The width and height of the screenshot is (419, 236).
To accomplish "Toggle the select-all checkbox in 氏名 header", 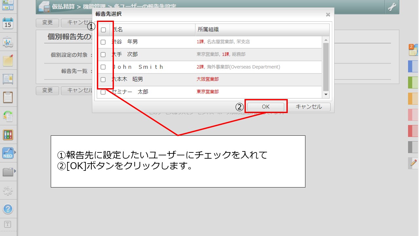I will 103,30.
